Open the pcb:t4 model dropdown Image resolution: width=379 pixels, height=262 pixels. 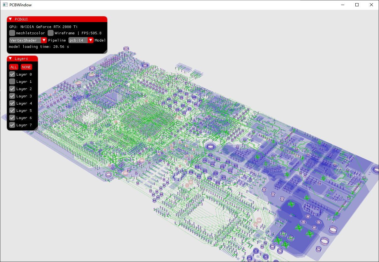click(81, 40)
